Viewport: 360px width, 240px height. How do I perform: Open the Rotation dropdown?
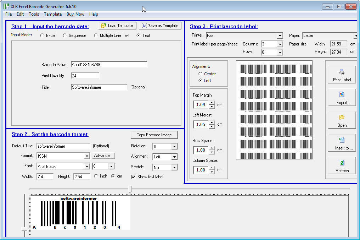pos(174,146)
